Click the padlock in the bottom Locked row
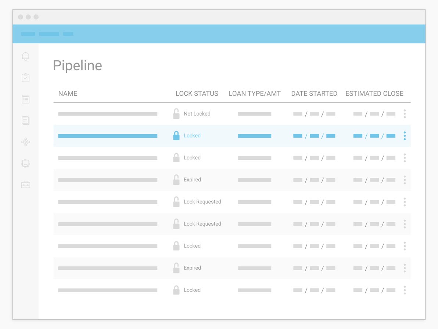 176,290
